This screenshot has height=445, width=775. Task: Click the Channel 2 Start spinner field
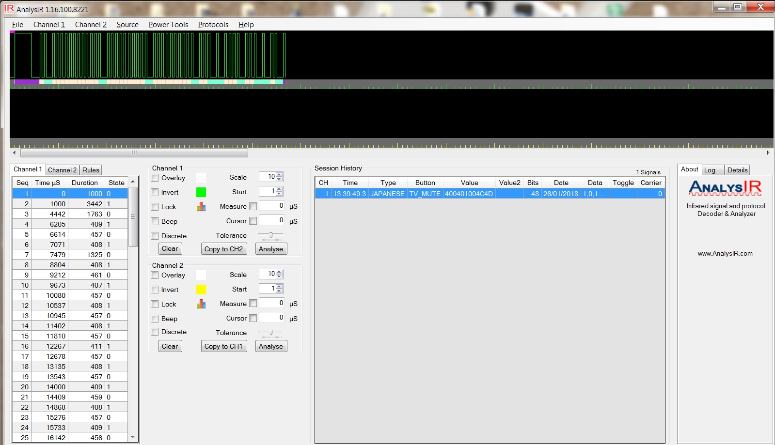click(x=271, y=289)
